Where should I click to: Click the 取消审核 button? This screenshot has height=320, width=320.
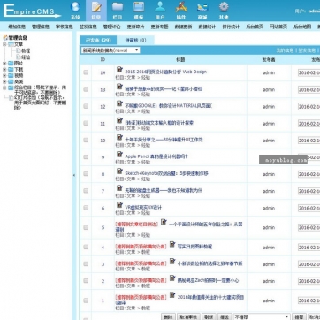[188, 316]
